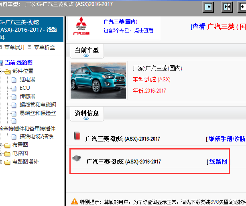The width and height of the screenshot is (246, 206).
Task: Click the page icon beside 易熔丝和保险丝
Action: [14, 113]
